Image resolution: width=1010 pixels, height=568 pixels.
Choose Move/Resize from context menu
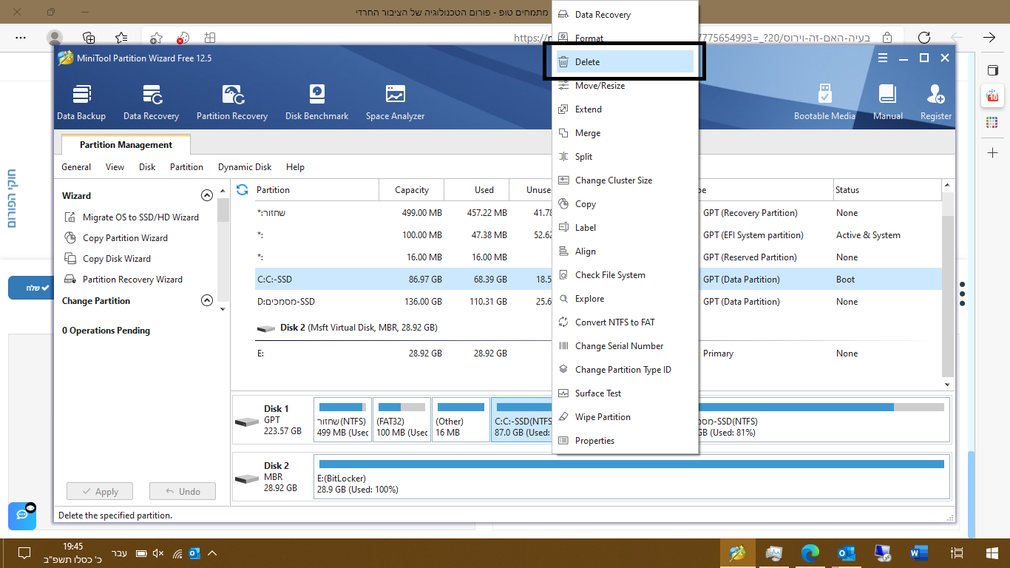point(625,86)
